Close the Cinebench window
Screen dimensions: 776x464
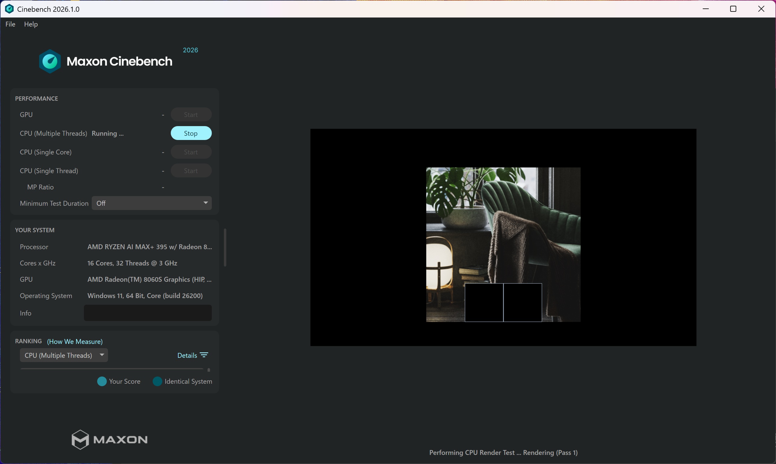tap(761, 9)
